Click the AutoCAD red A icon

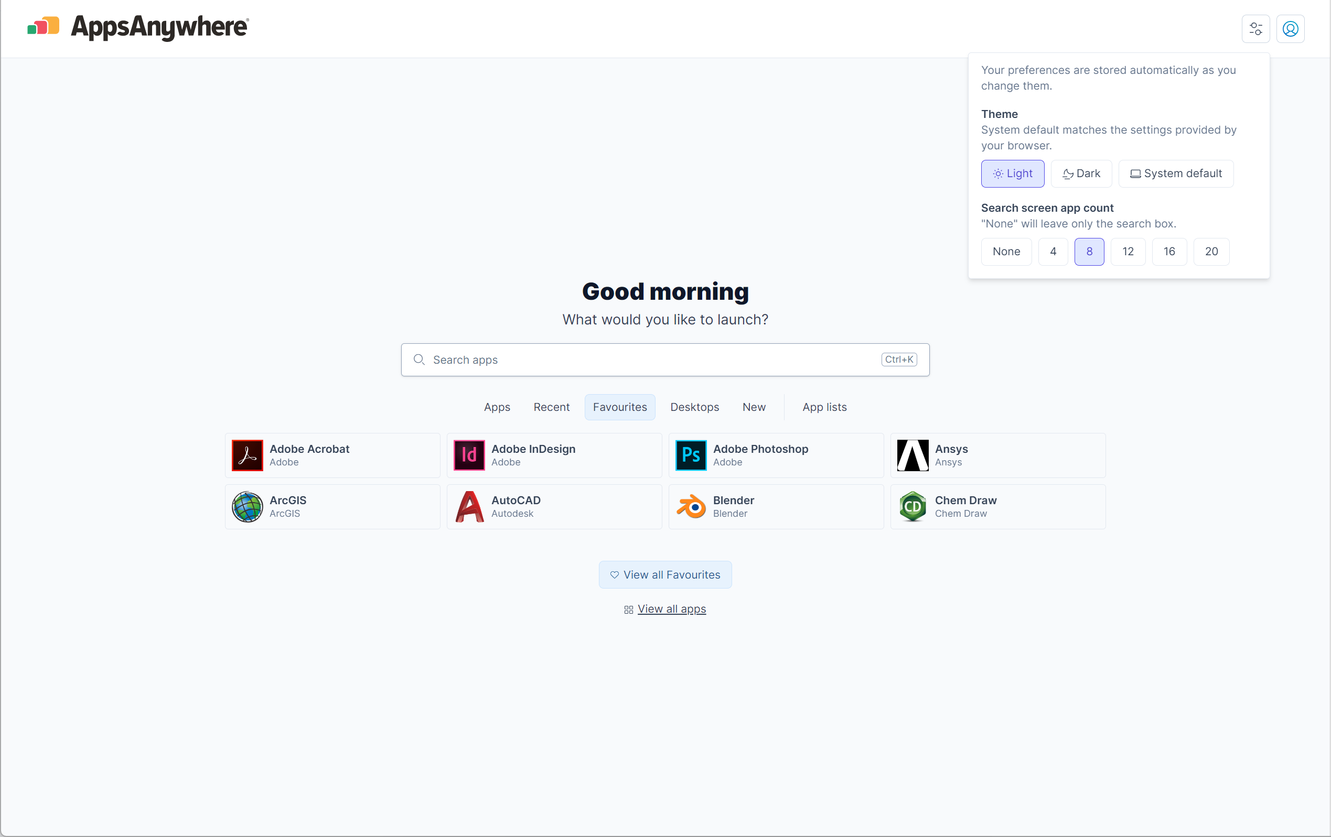pyautogui.click(x=469, y=507)
